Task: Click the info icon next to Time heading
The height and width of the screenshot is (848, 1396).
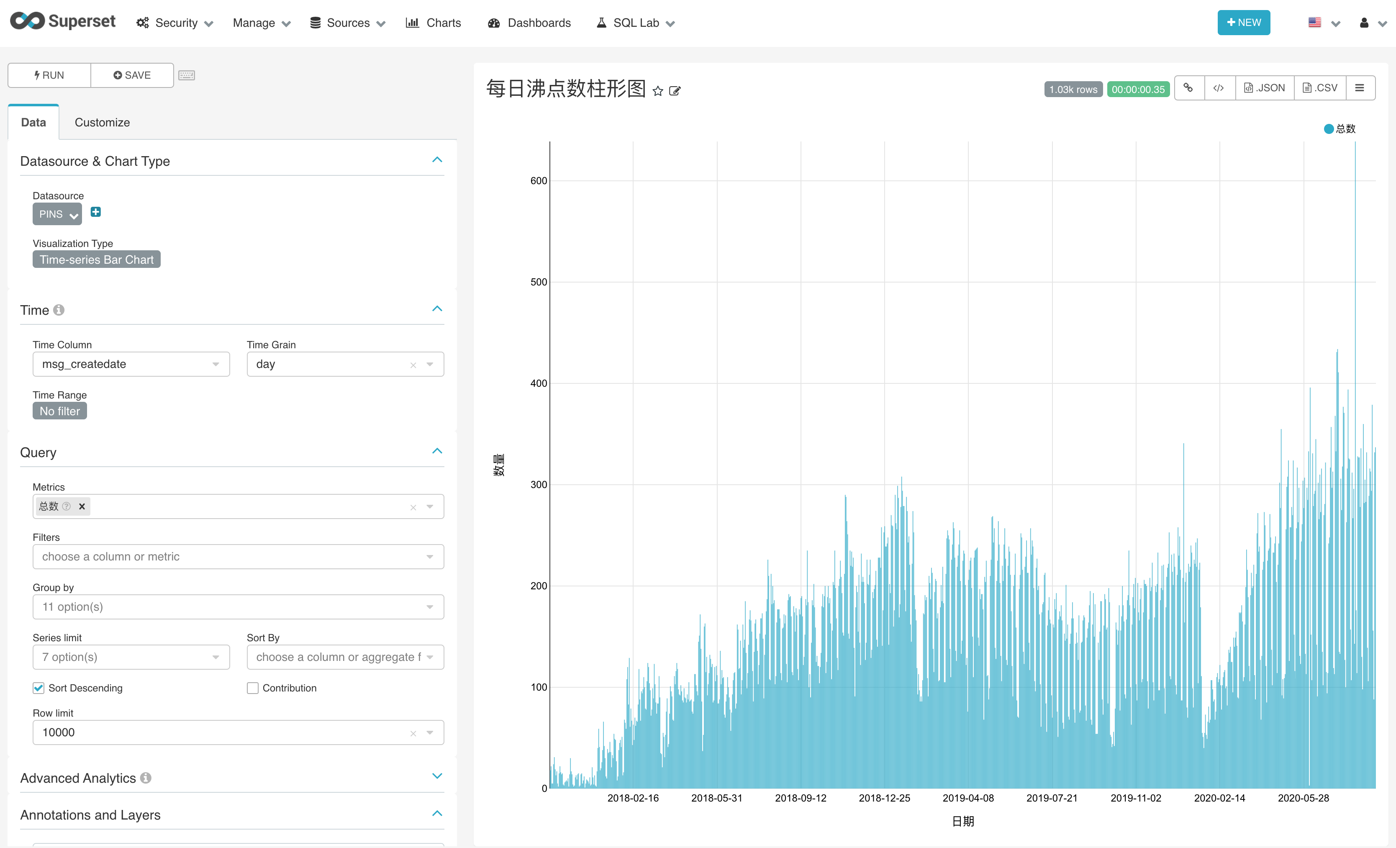Action: click(59, 310)
